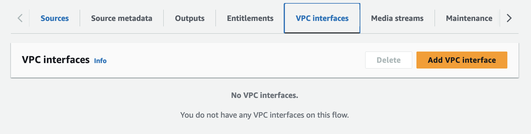Image resolution: width=531 pixels, height=134 pixels.
Task: Click the orange Add VPC interface button
Action: click(462, 60)
